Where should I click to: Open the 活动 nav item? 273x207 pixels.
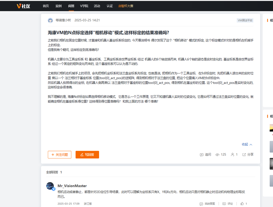[x=97, y=6]
